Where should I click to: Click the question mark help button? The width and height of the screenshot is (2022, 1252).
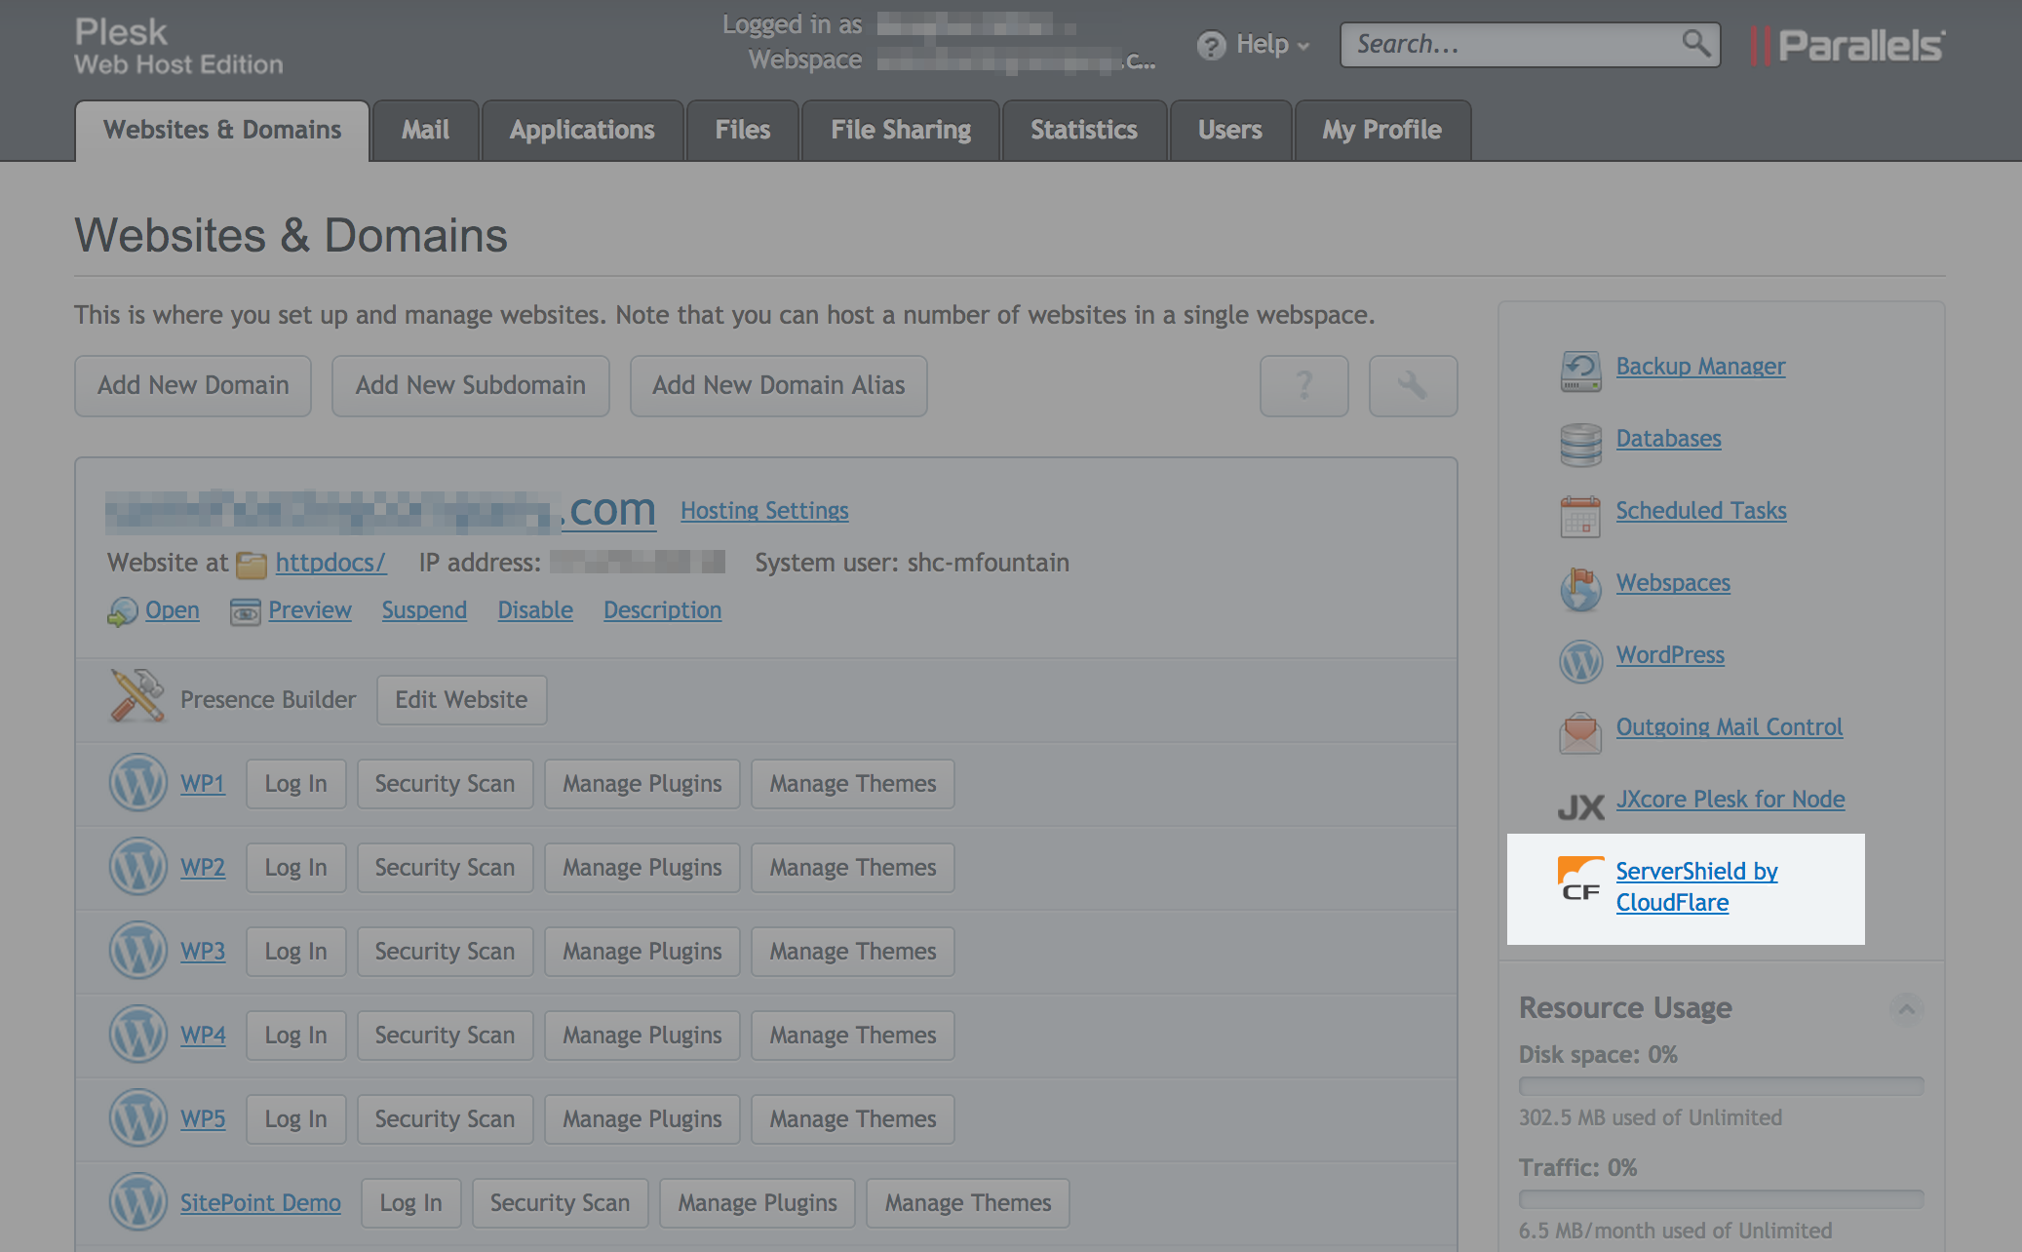[1304, 386]
